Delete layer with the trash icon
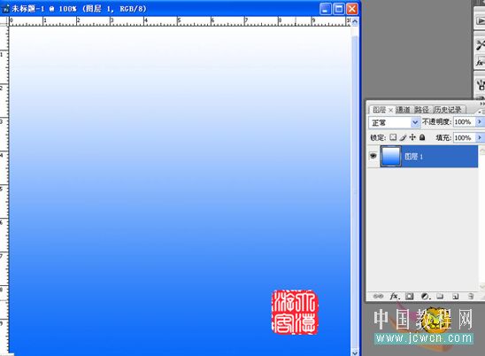The image size is (485, 356). (471, 297)
